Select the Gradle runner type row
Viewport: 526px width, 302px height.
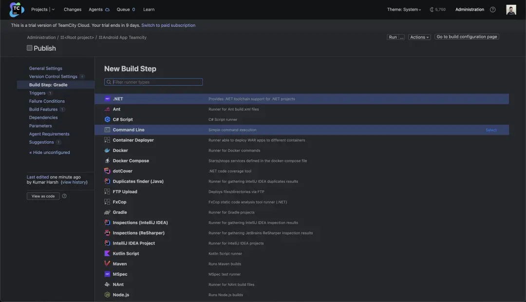(x=301, y=212)
